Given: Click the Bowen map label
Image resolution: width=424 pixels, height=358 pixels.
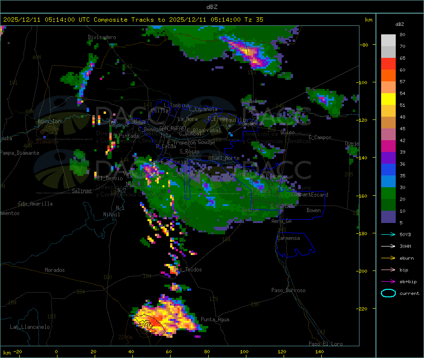Looking at the screenshot, I should point(313,210).
